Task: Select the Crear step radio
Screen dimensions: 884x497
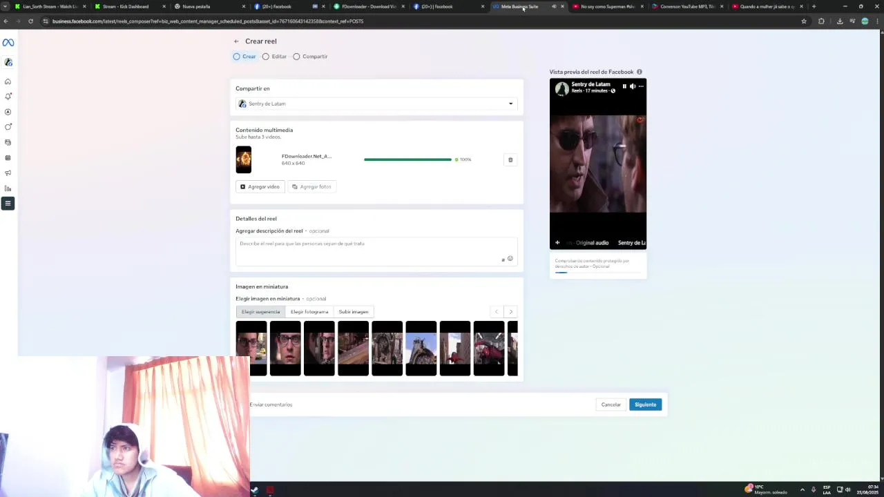Action: [237, 57]
